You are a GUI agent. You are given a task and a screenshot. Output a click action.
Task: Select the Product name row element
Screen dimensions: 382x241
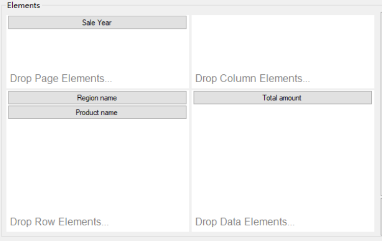(x=97, y=112)
